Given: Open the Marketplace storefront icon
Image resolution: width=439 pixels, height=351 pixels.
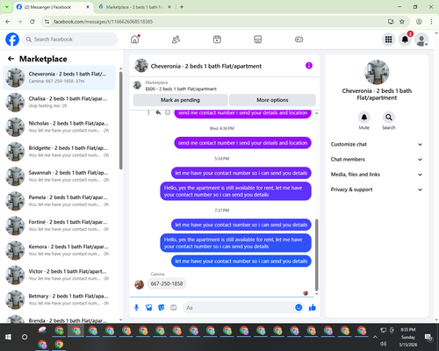Looking at the screenshot, I should tap(258, 39).
